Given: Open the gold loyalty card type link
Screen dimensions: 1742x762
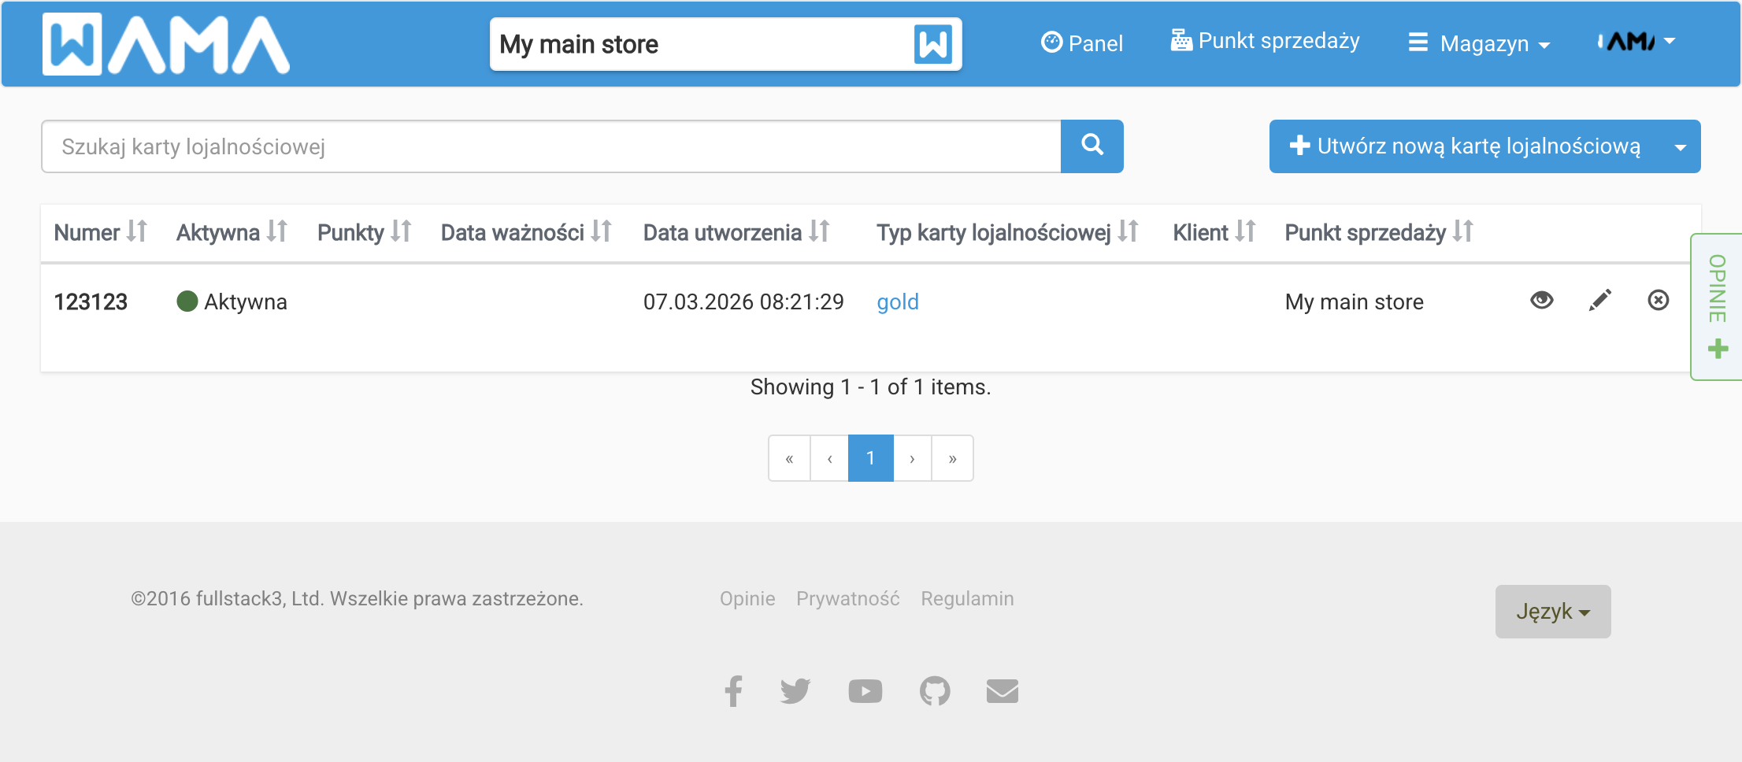Looking at the screenshot, I should [x=898, y=301].
